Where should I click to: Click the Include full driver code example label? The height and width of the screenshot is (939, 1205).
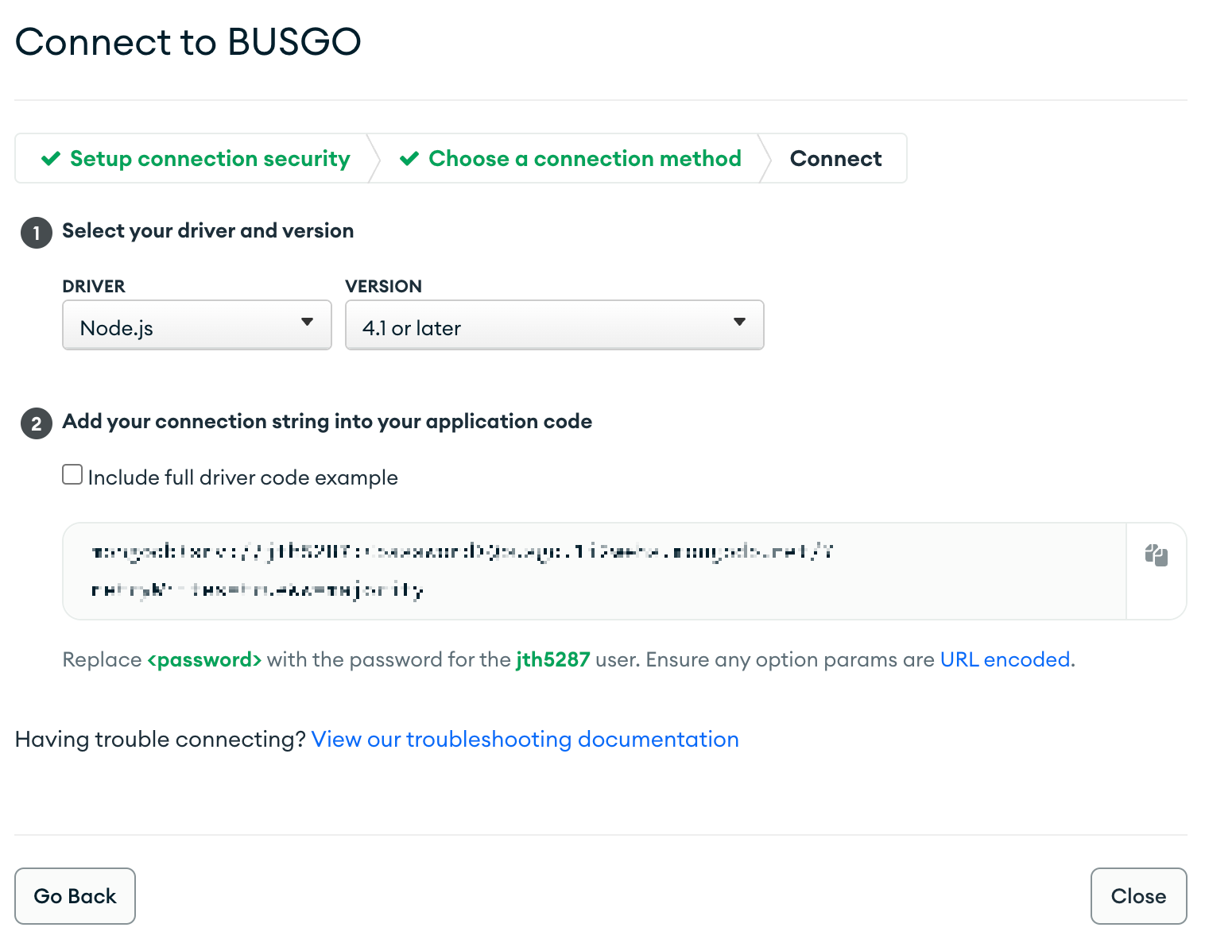[242, 477]
